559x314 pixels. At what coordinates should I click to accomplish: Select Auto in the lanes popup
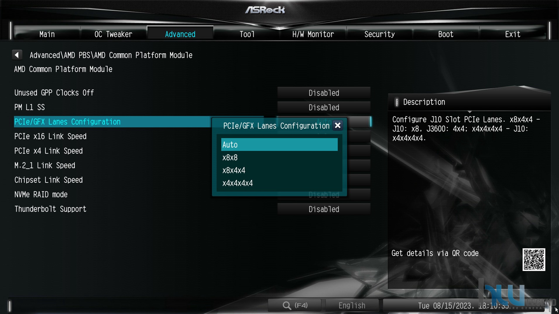click(279, 145)
